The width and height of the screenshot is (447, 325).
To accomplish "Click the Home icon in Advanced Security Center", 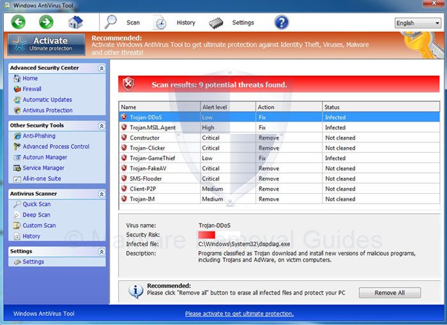I will coord(17,78).
